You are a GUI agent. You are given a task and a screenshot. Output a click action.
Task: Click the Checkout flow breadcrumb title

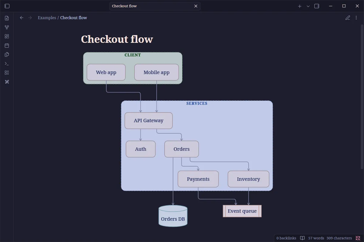(x=73, y=18)
